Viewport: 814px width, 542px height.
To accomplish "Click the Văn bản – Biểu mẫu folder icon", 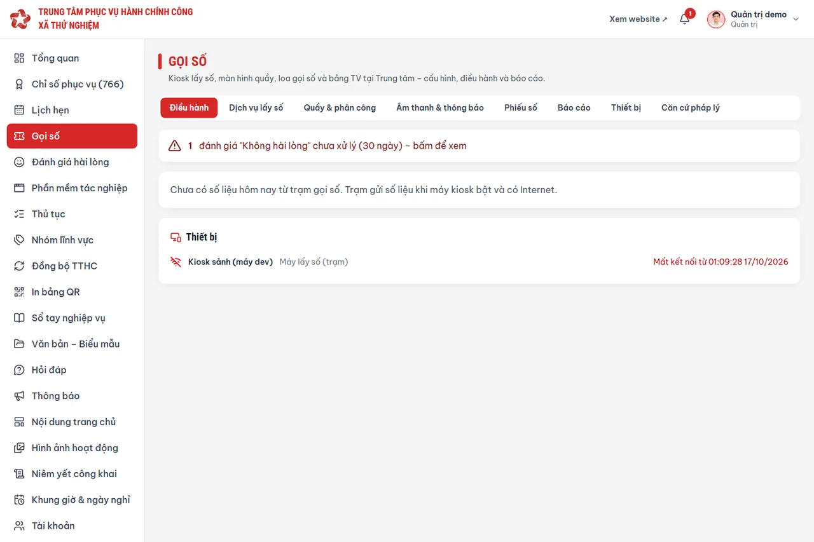I will tap(19, 344).
